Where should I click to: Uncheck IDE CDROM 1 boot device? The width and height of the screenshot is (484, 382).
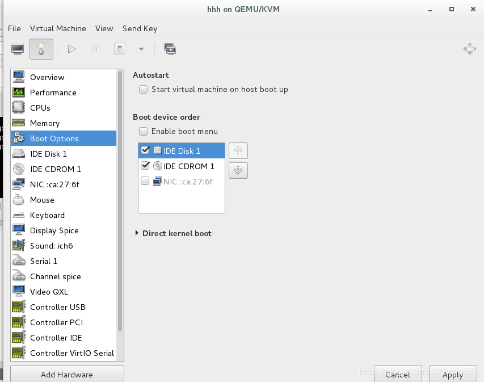pyautogui.click(x=145, y=166)
